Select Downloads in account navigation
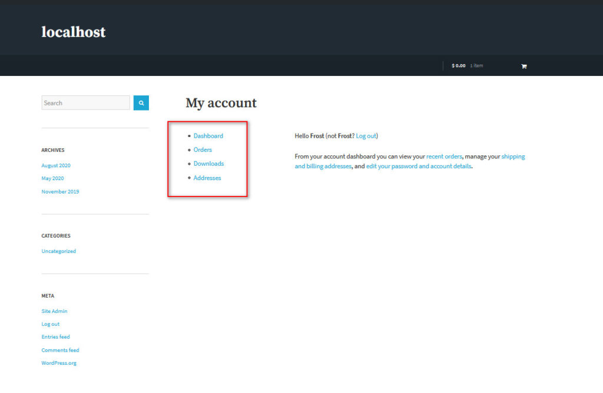 pyautogui.click(x=208, y=164)
